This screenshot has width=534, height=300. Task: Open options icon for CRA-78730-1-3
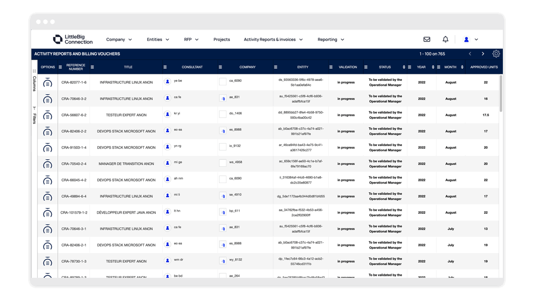coord(47,262)
